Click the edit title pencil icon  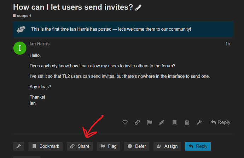[x=138, y=7]
